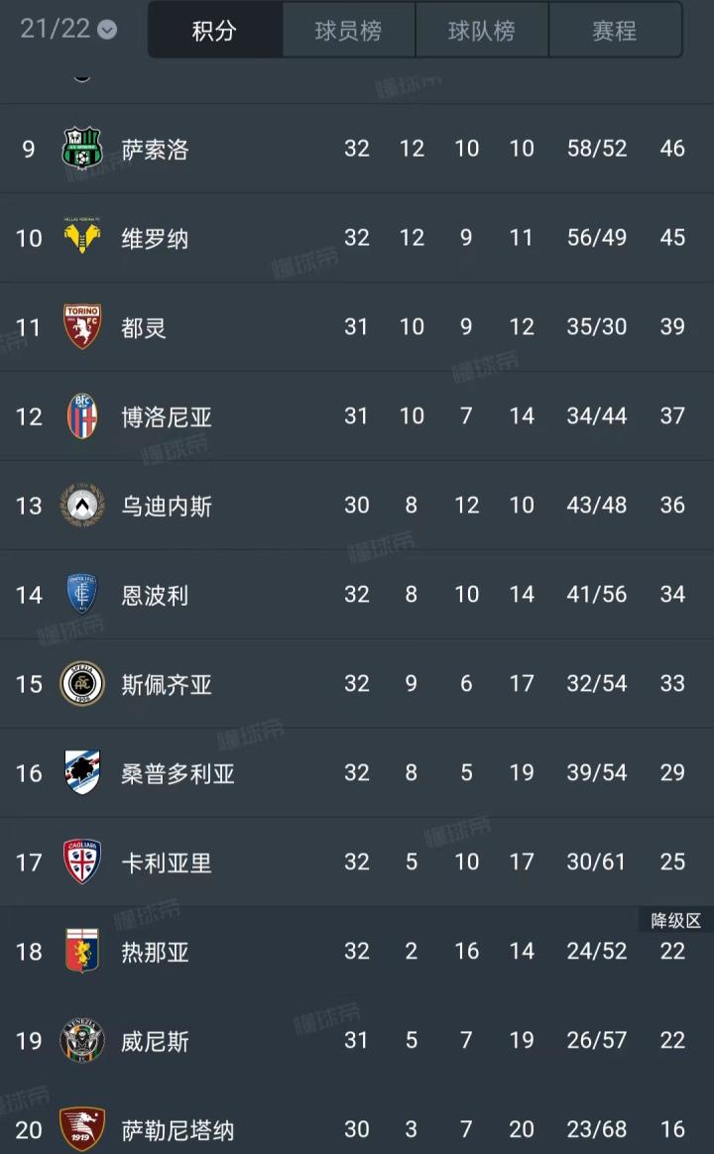Click the 萨勒尼塔纳 team name
This screenshot has height=1154, width=714.
[178, 1130]
